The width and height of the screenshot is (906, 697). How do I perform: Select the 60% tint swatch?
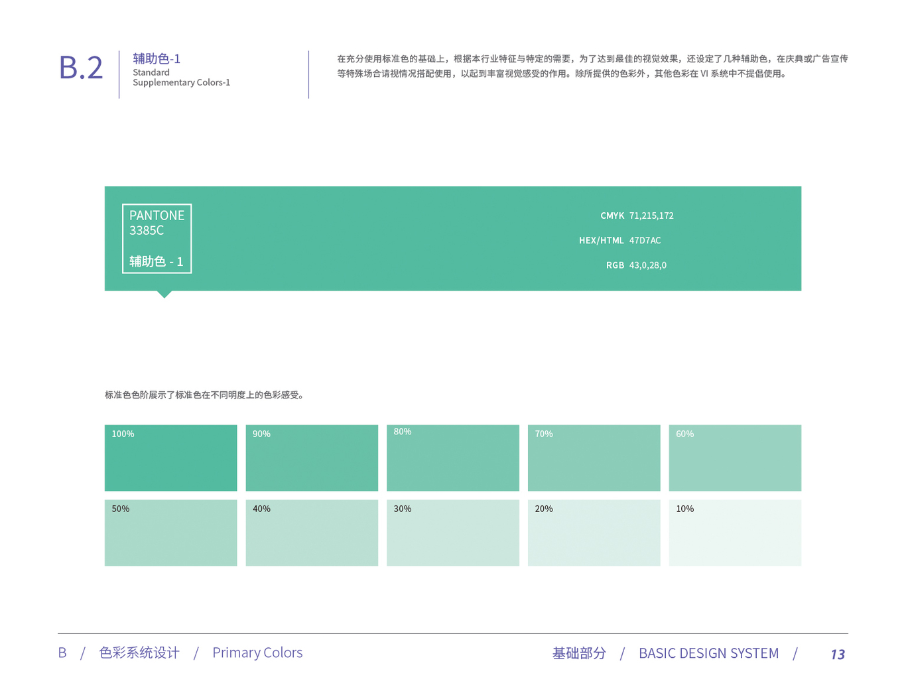point(735,458)
